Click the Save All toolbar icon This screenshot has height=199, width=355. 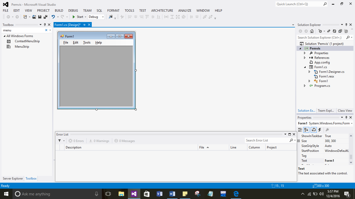(x=45, y=17)
